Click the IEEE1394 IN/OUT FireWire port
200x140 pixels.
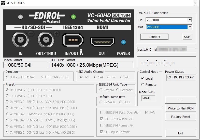pos(73,40)
